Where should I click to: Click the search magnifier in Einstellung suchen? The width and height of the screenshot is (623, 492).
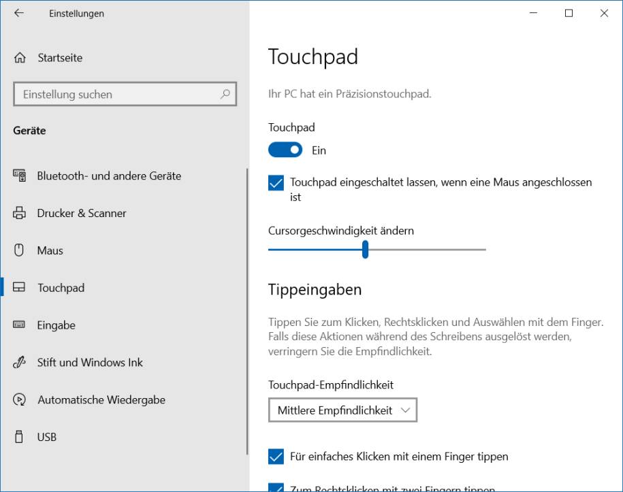[x=225, y=95]
